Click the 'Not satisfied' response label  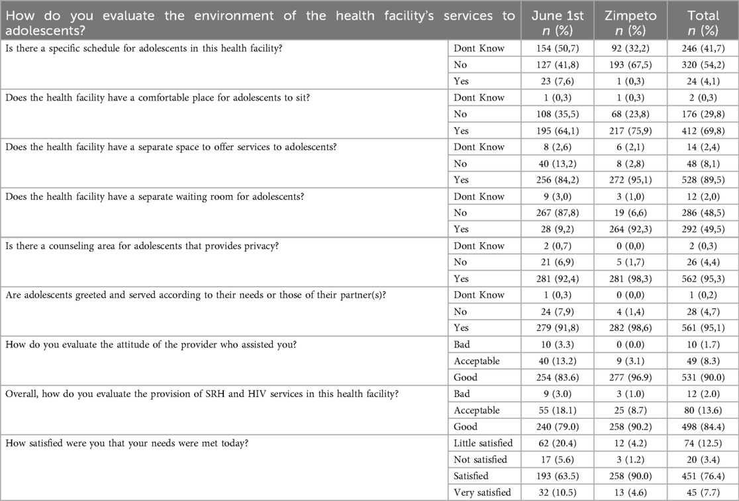pos(480,460)
